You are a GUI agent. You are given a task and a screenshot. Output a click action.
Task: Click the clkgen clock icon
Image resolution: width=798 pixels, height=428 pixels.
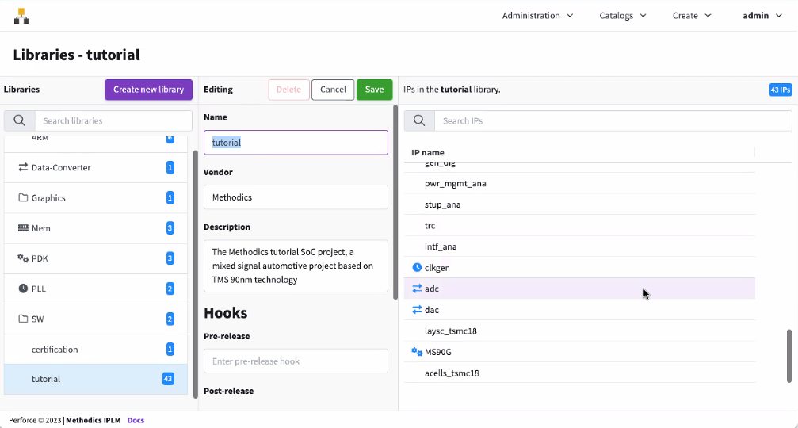point(418,268)
